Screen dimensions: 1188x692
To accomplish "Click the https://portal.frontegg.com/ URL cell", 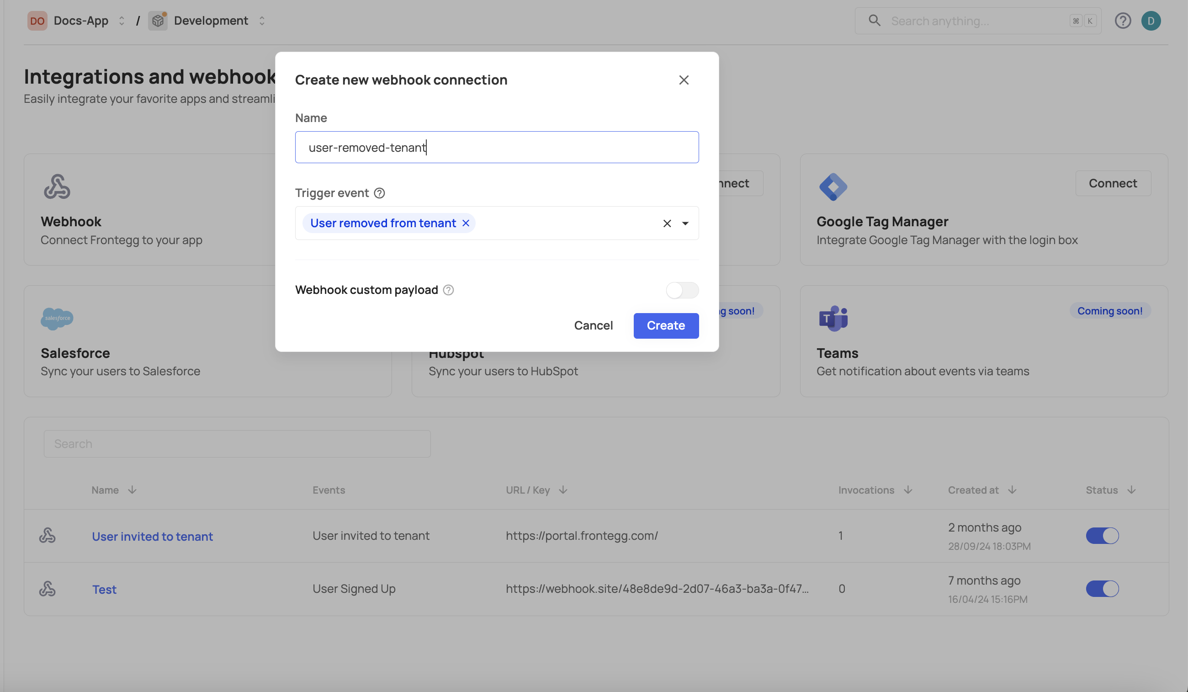I will pos(582,535).
